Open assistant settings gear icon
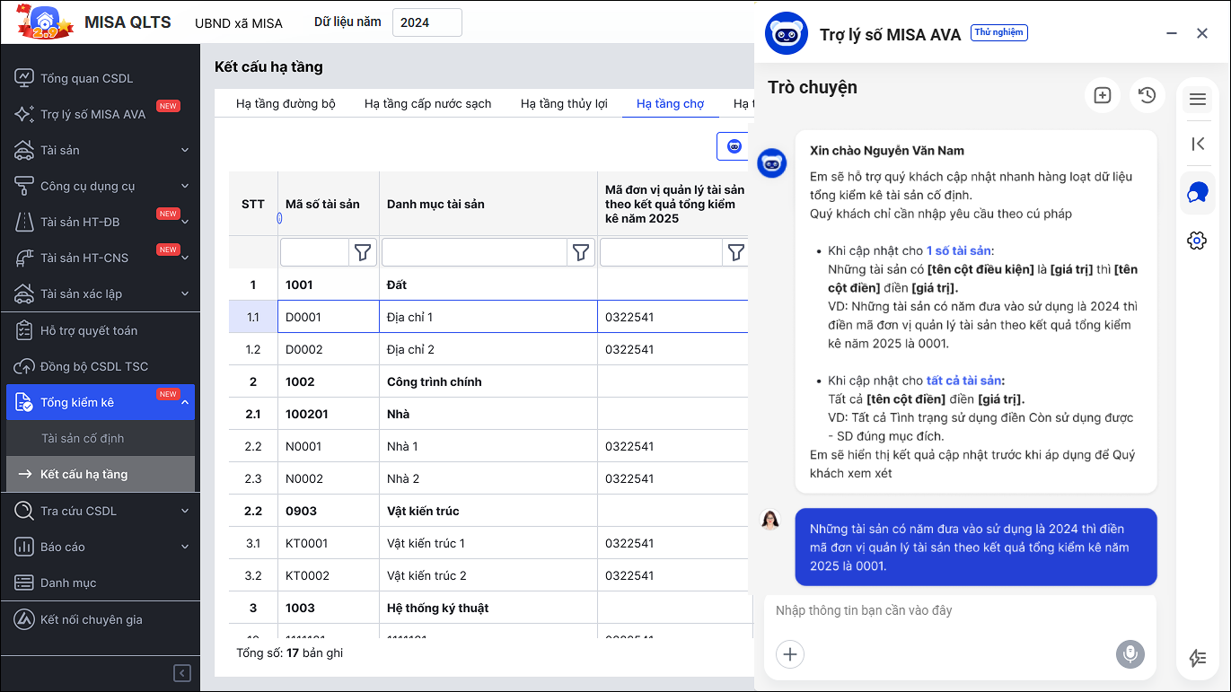This screenshot has width=1231, height=692. [1196, 241]
